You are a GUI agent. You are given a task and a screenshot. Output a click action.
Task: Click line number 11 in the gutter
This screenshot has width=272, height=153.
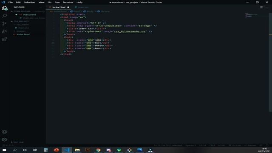click(53, 43)
